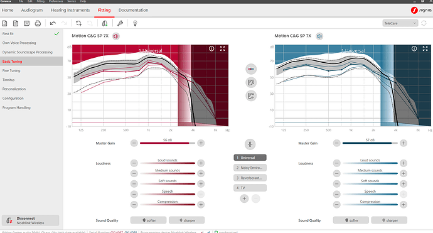Click the Disconnect Noahlink Wireless button

pyautogui.click(x=30, y=220)
